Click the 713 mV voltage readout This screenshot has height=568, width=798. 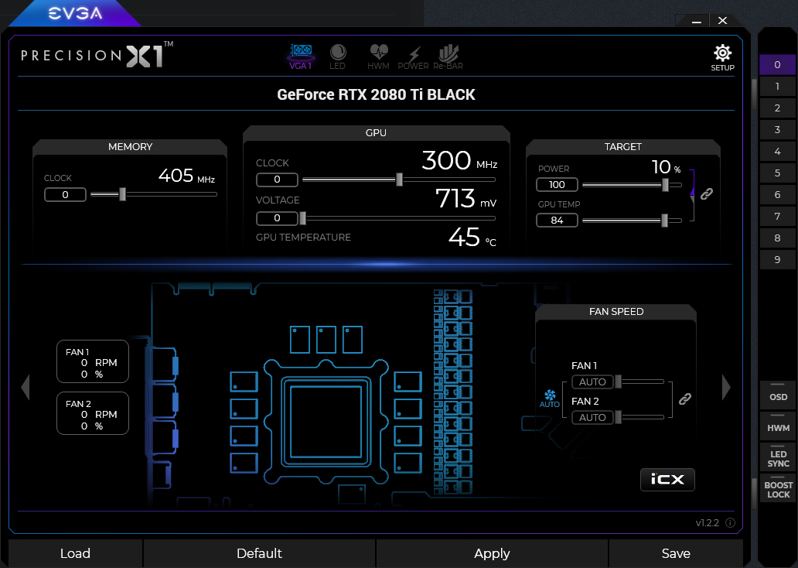click(x=465, y=199)
